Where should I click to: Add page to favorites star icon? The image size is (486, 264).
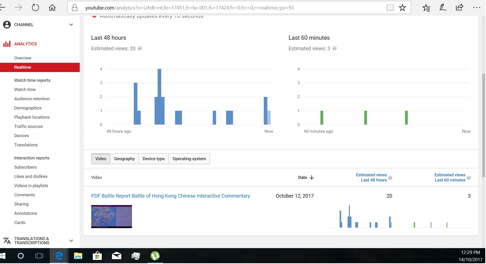click(402, 8)
